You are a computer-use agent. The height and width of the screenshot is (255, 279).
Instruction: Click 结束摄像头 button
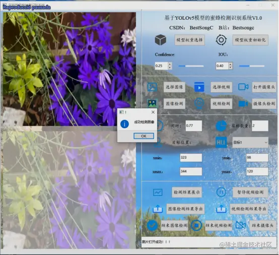click(262, 225)
